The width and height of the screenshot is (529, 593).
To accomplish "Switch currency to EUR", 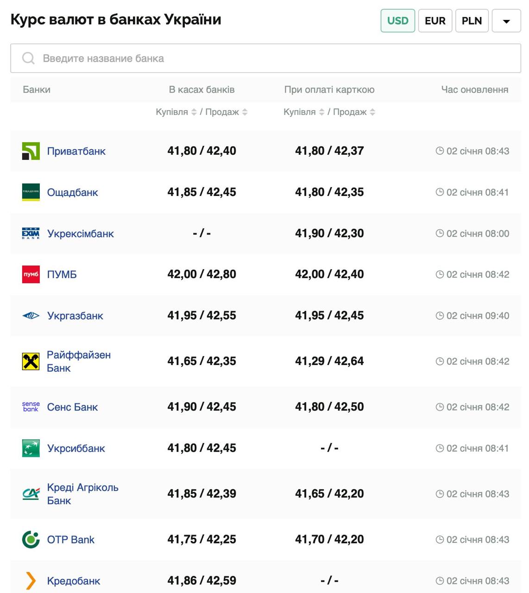I will click(x=435, y=21).
